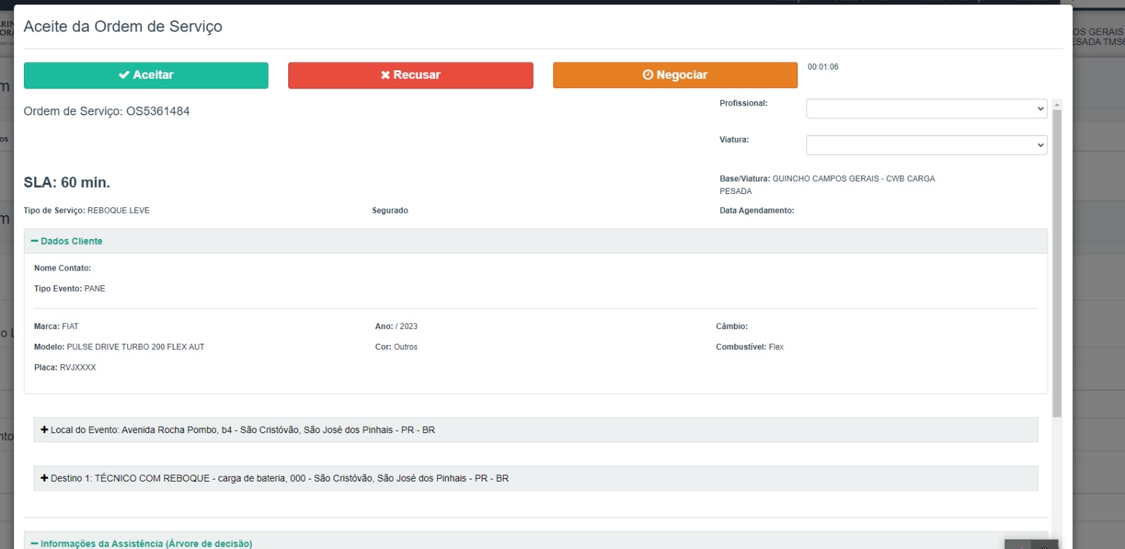The image size is (1125, 549).
Task: Click 'Cor: Outros' text
Action: coord(397,347)
